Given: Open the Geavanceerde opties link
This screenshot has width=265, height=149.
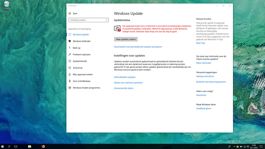Looking at the screenshot, I should point(124,88).
